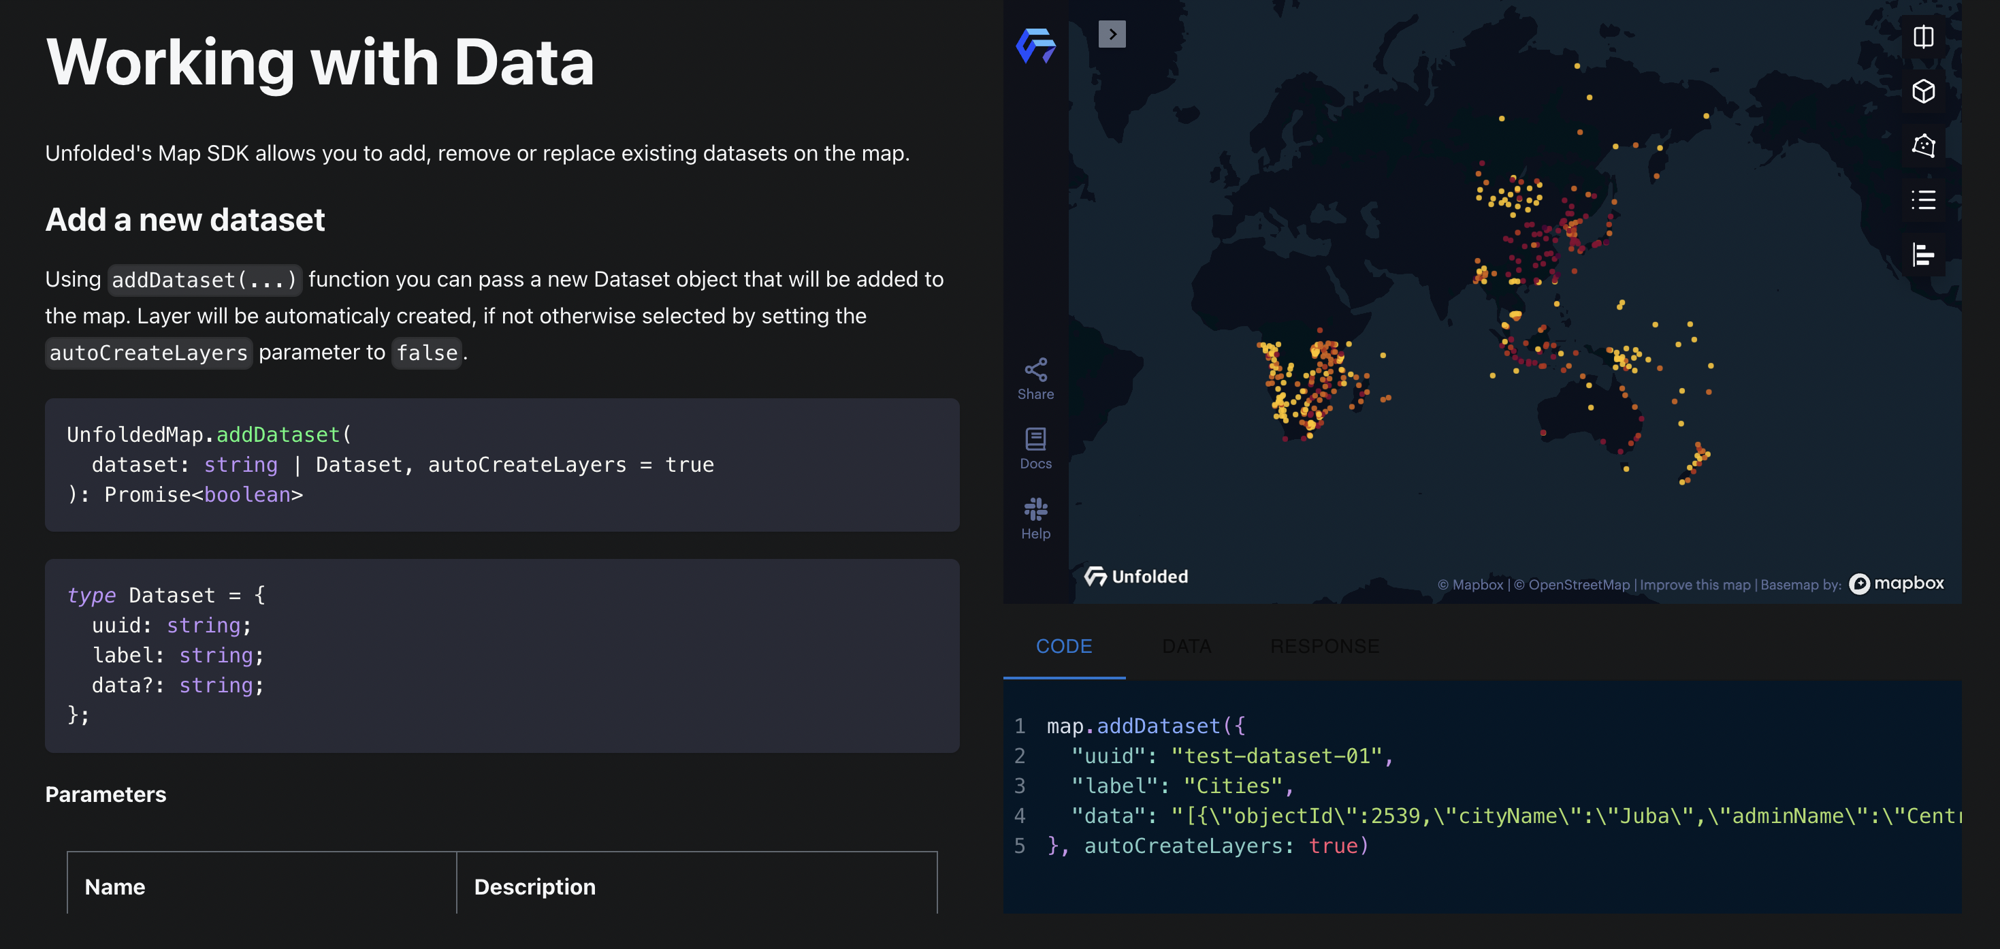Expand the side panel with chevron arrow
Screen dimensions: 2000x949
click(1112, 34)
